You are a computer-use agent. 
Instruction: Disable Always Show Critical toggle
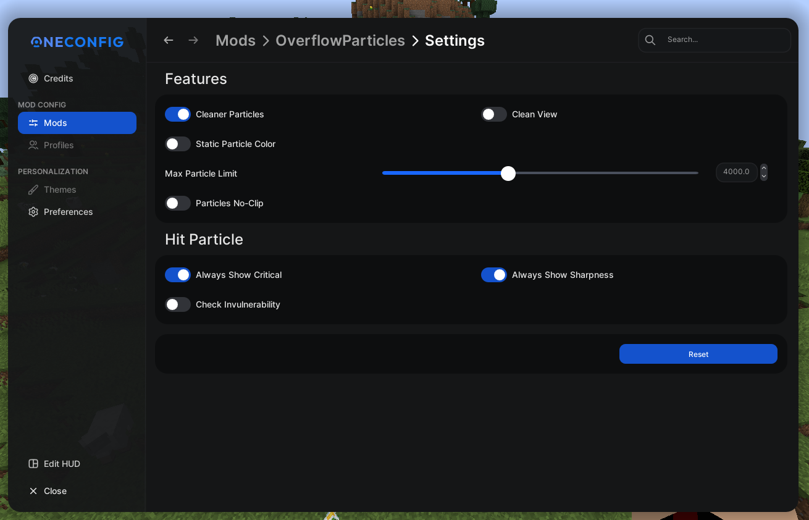178,275
